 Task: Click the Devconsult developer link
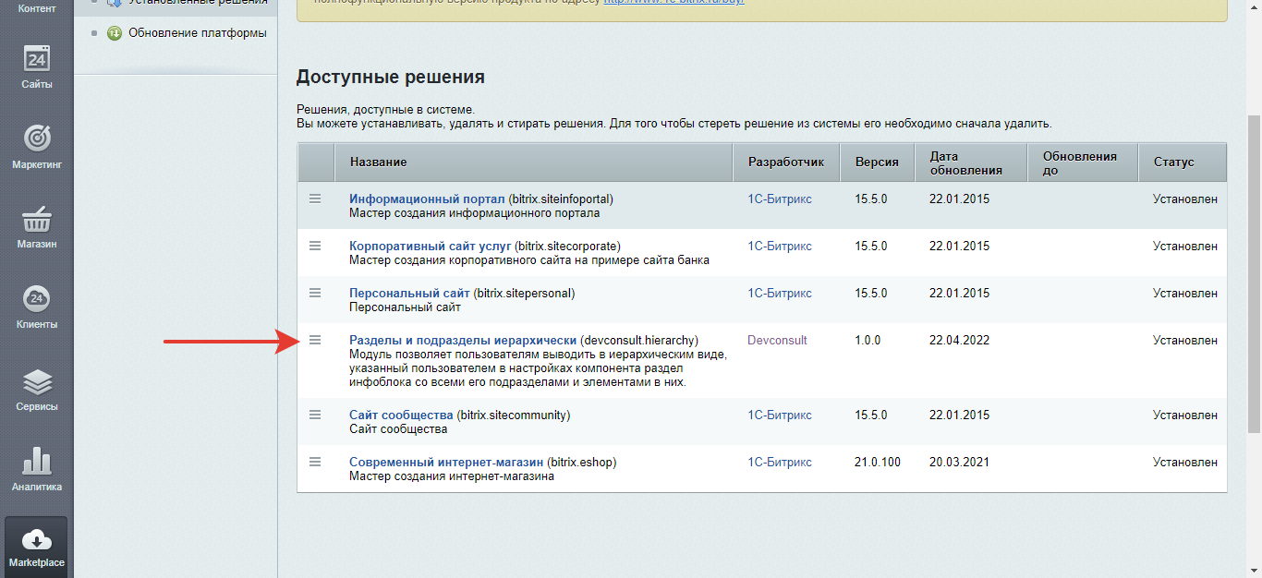[777, 340]
